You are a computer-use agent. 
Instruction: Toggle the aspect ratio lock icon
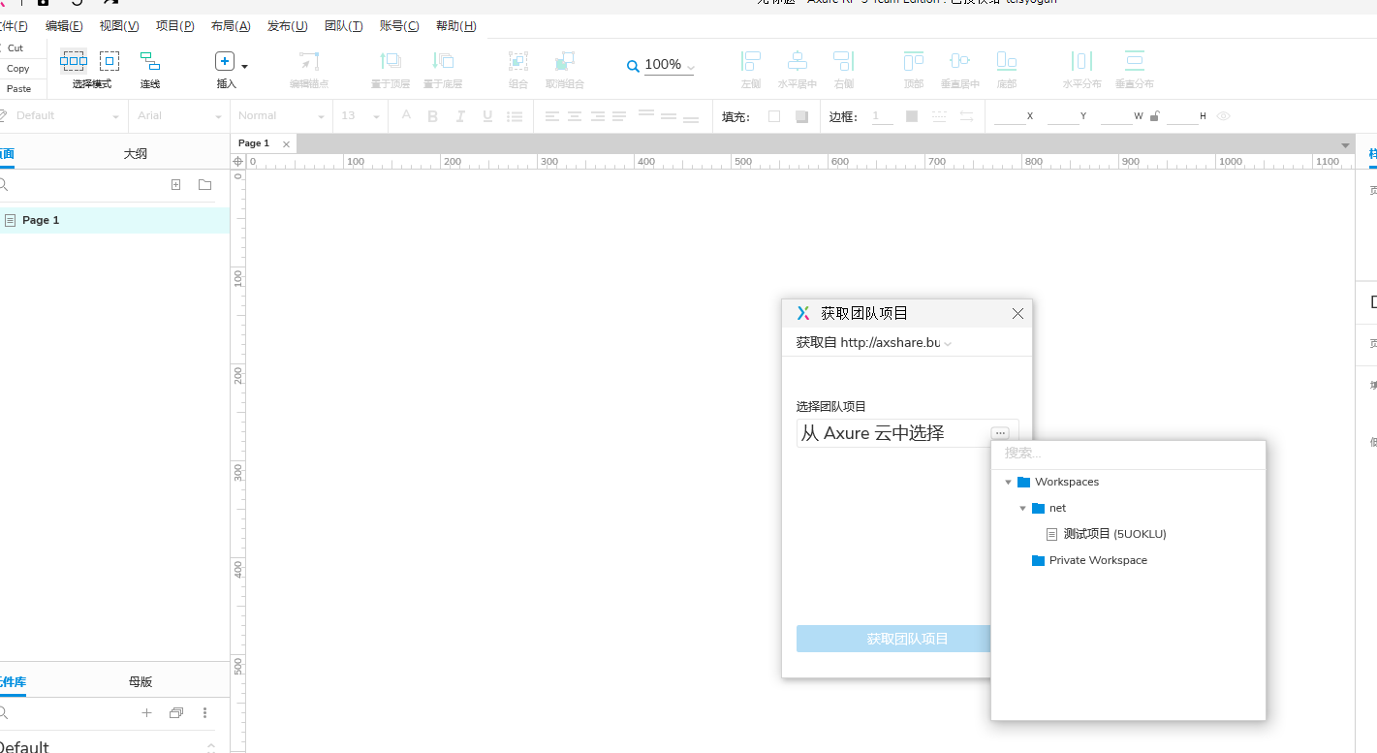[1155, 116]
